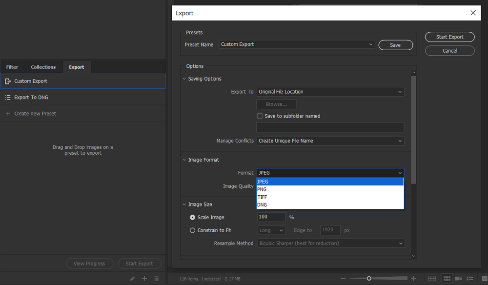Select the thumbnails view icon
This screenshot has width=488, height=285.
[x=447, y=278]
